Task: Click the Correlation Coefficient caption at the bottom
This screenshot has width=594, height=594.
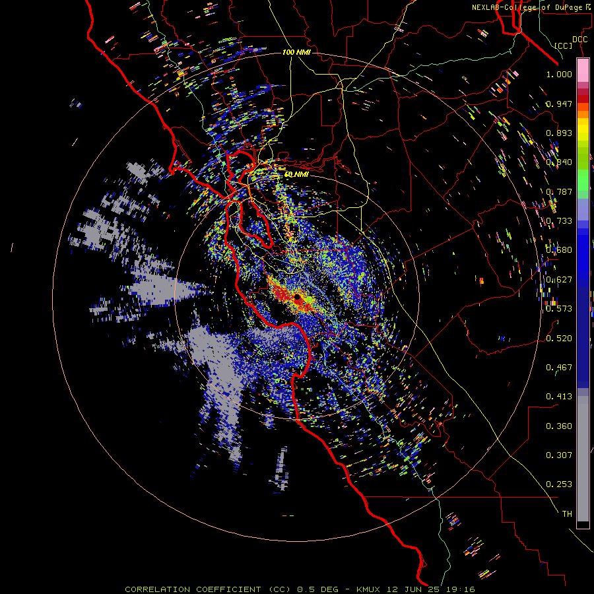Action: pyautogui.click(x=300, y=589)
